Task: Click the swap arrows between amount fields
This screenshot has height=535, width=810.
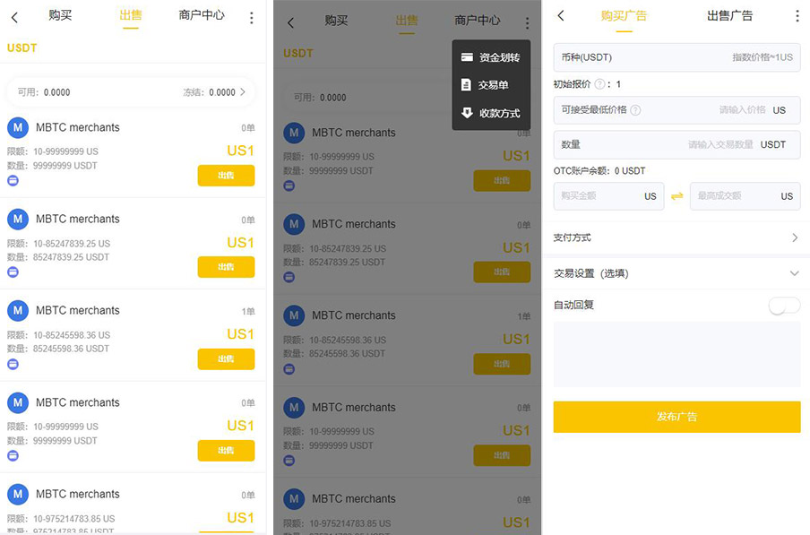Action: pyautogui.click(x=676, y=196)
